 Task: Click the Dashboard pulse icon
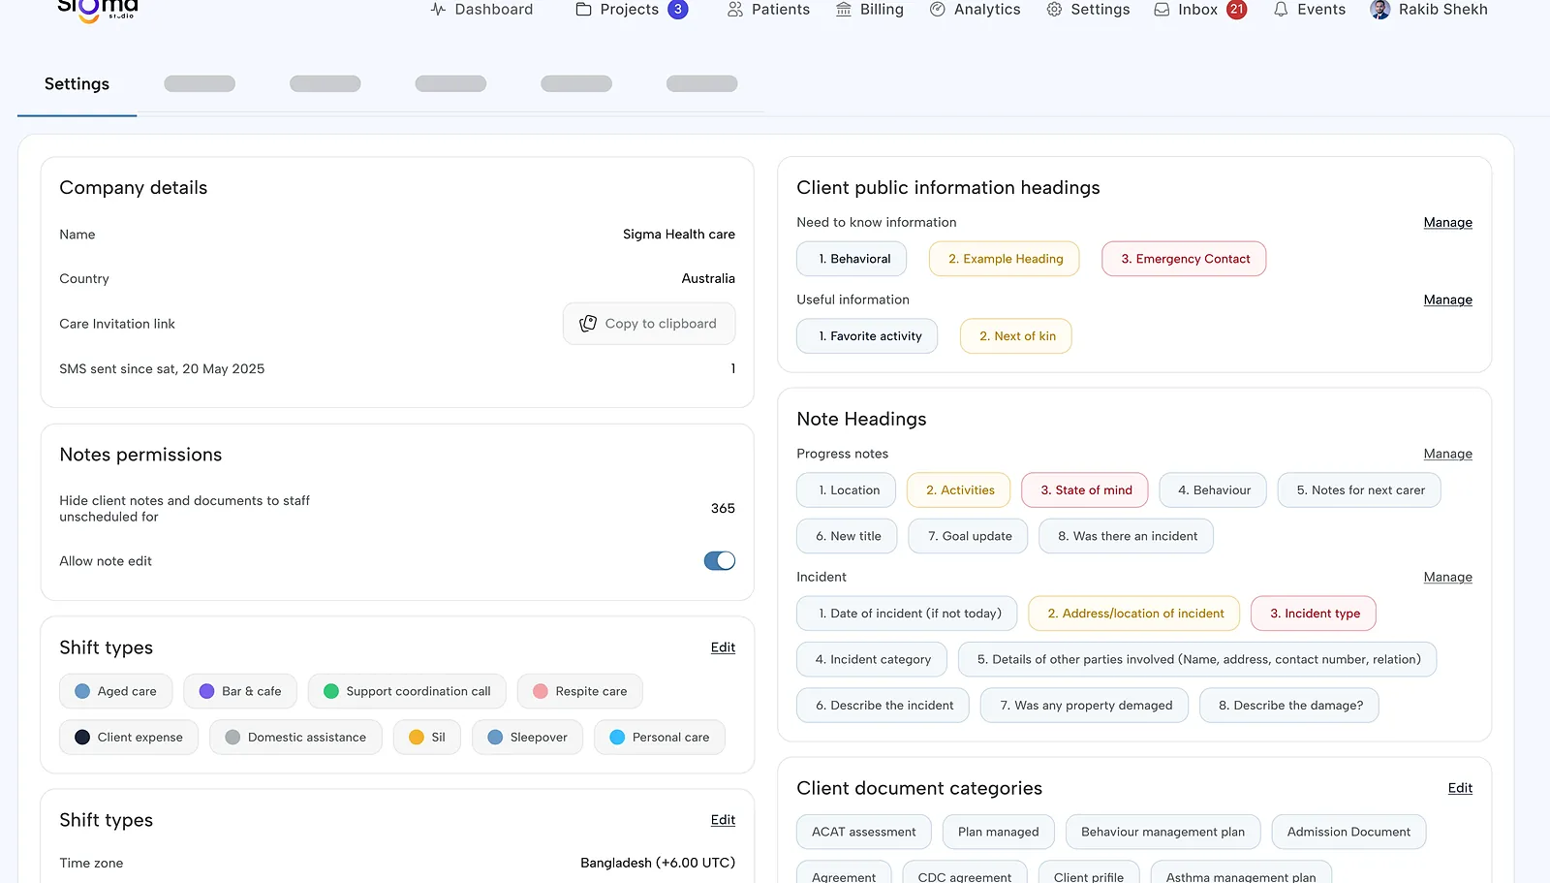(438, 10)
